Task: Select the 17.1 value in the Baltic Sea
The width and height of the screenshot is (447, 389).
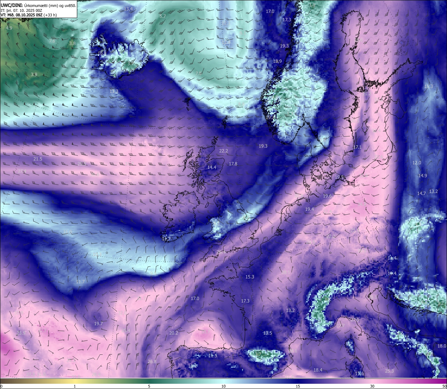Action: [357, 147]
